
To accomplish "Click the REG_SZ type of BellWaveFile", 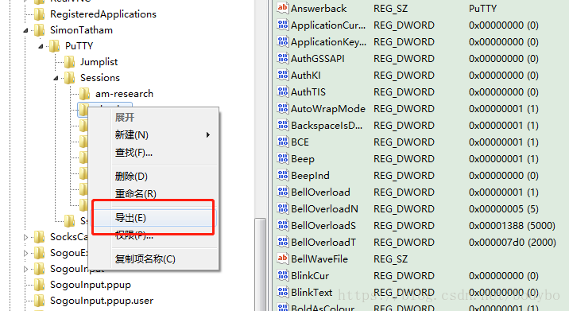I will pyautogui.click(x=390, y=259).
